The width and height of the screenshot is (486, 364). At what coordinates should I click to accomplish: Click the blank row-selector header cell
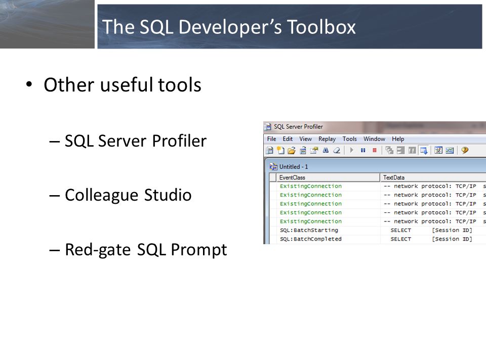[x=273, y=177]
